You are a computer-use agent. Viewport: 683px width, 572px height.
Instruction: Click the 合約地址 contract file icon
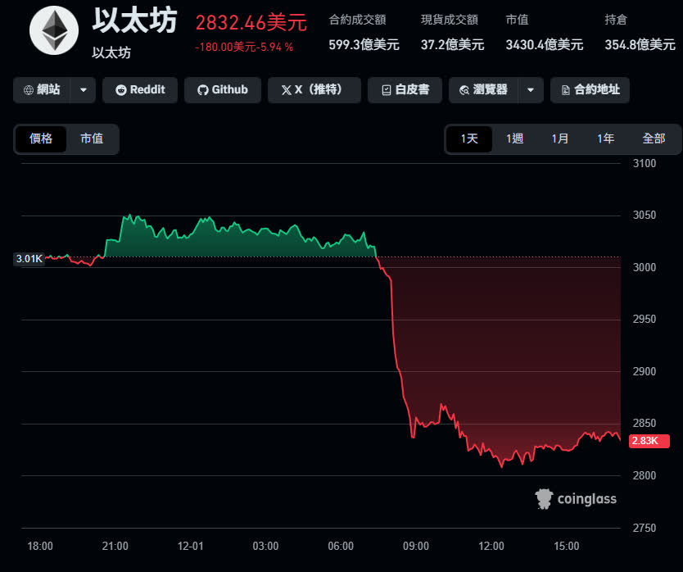click(566, 90)
